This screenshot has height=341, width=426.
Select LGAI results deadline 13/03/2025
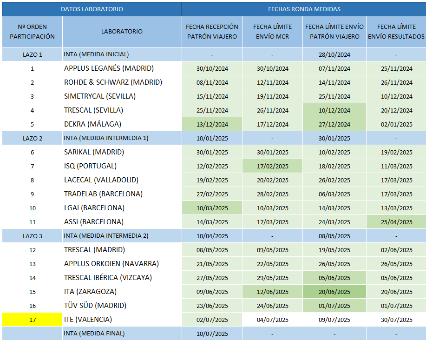click(396, 208)
